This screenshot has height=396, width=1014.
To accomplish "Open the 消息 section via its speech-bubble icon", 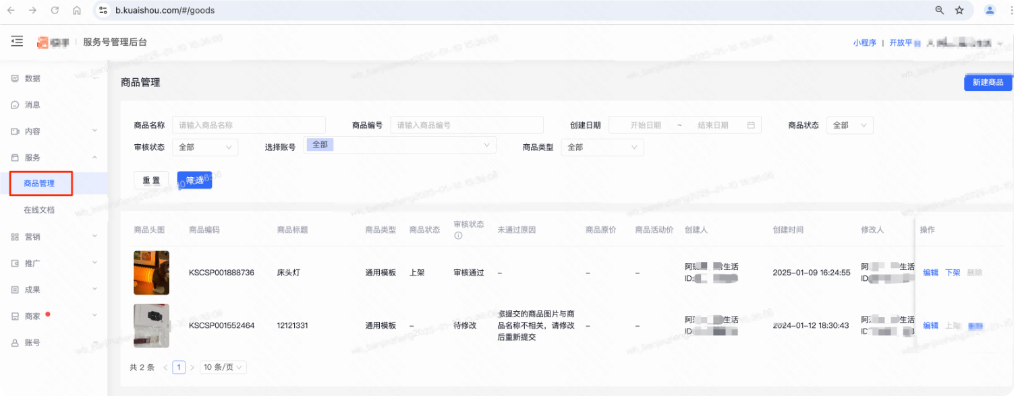I will click(14, 104).
